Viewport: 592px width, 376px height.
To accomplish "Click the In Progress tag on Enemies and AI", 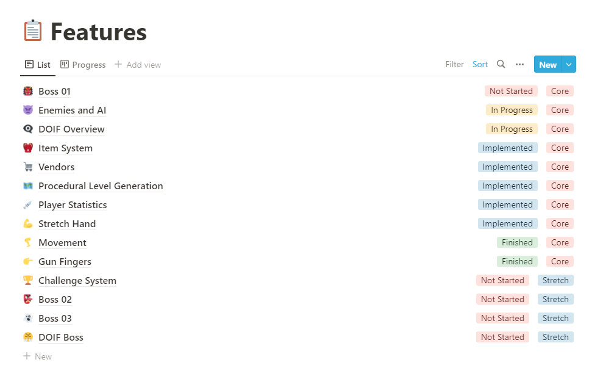I will tap(512, 110).
